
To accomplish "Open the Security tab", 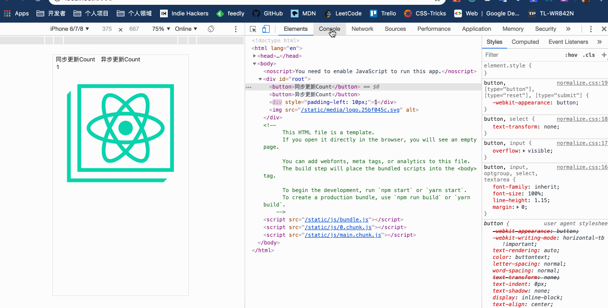I will pos(546,29).
